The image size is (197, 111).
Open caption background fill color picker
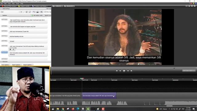tap(38, 12)
